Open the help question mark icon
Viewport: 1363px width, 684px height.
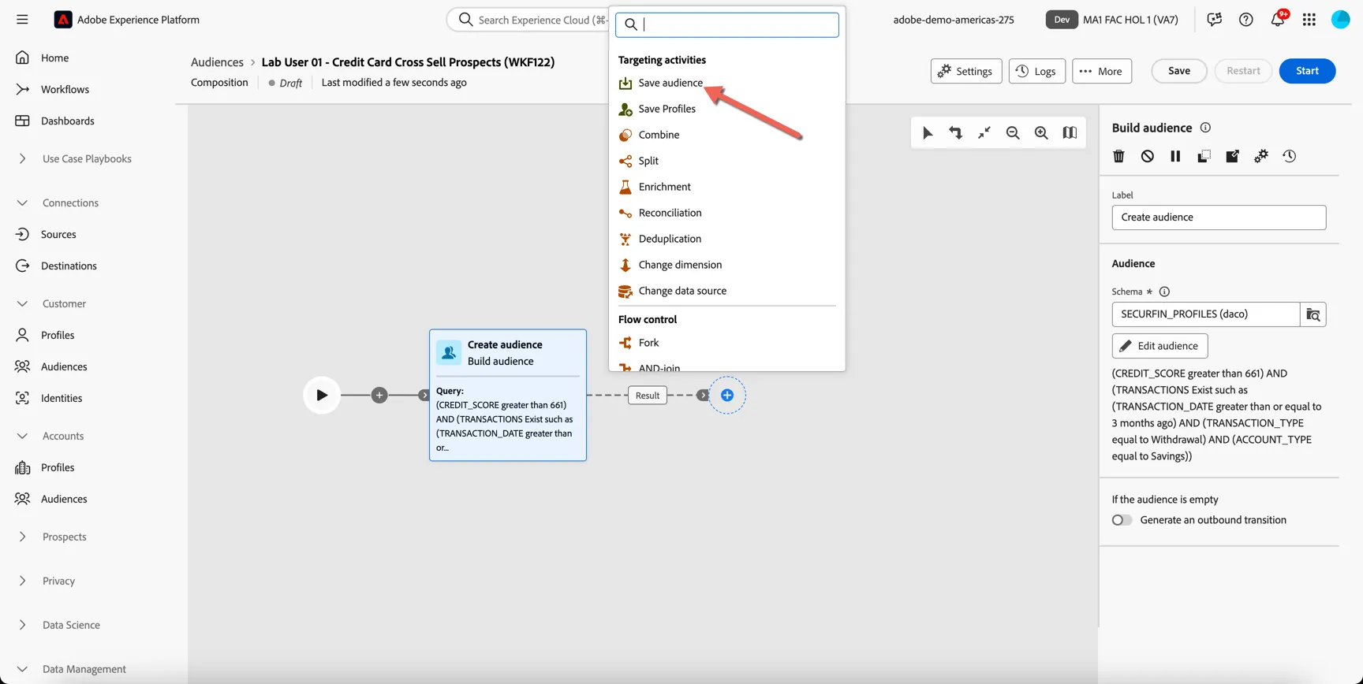1245,20
